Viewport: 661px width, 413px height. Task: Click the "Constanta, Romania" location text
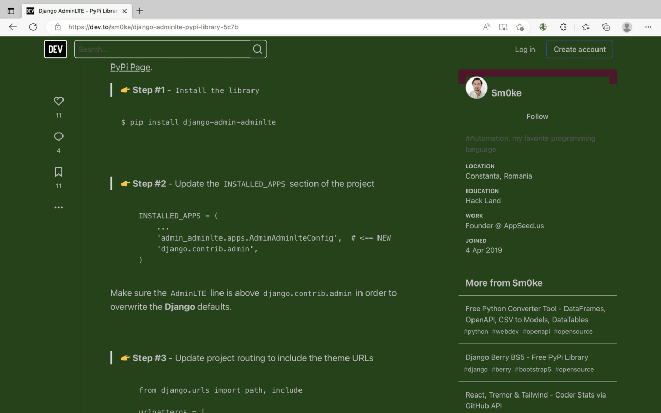tap(499, 176)
